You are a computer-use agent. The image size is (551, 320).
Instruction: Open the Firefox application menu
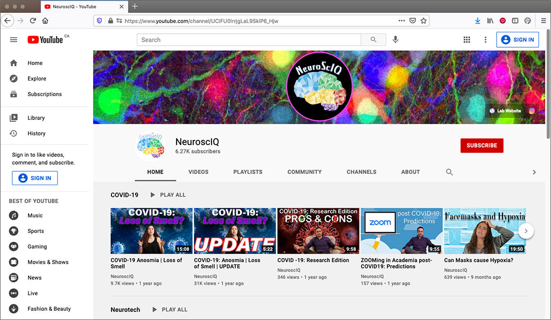click(x=543, y=21)
